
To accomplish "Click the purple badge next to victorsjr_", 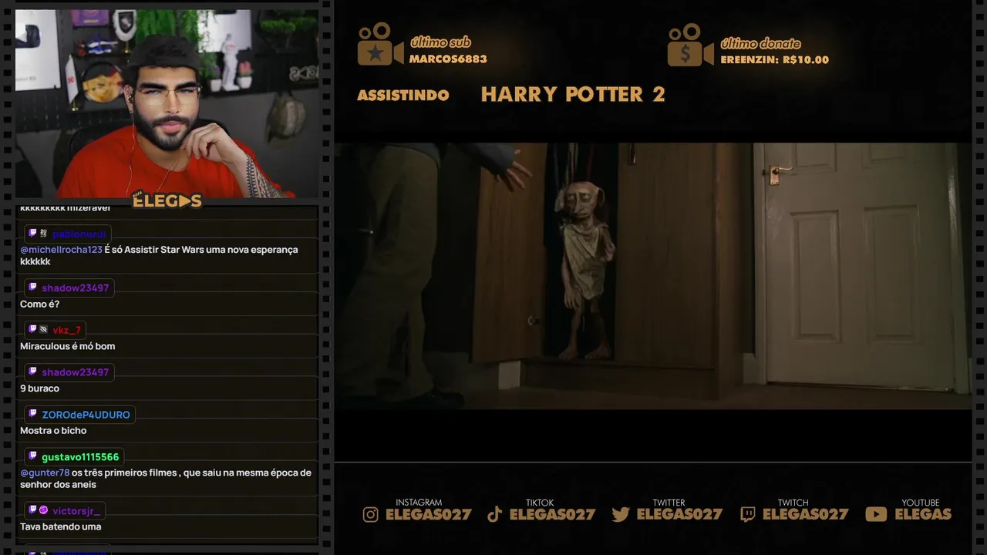I will (x=43, y=510).
